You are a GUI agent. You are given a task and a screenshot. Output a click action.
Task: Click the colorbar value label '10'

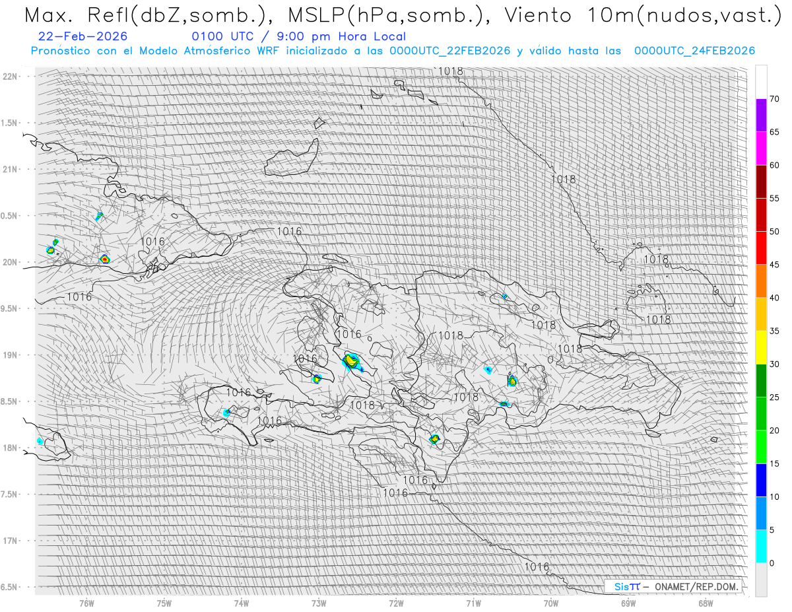(x=774, y=496)
